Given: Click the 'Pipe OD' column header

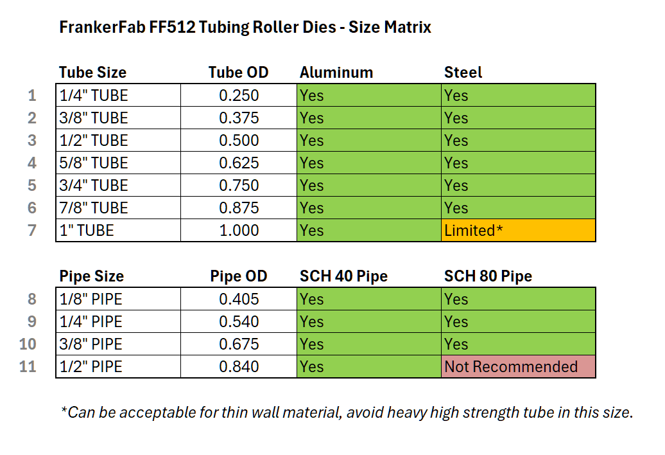Looking at the screenshot, I should (x=238, y=276).
